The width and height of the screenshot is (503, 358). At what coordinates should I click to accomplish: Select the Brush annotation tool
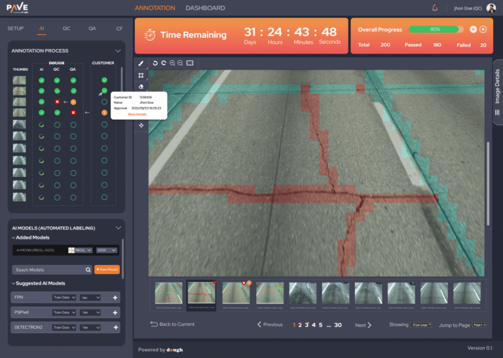(x=141, y=63)
